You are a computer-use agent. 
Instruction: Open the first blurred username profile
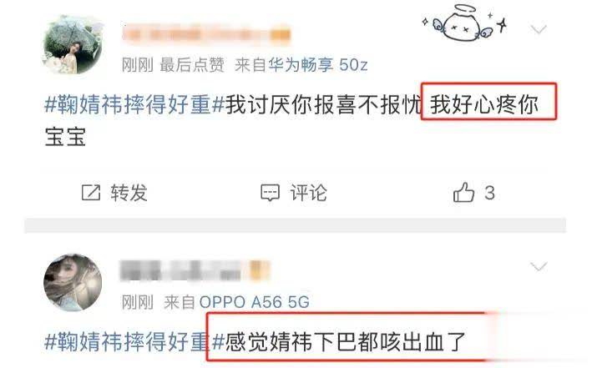coord(196,34)
